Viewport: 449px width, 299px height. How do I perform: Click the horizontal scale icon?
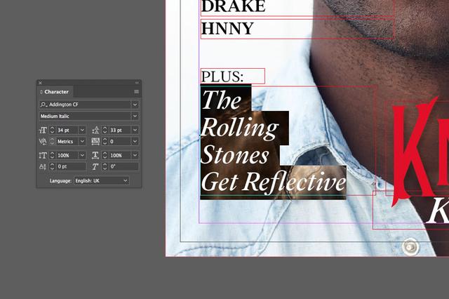click(95, 155)
